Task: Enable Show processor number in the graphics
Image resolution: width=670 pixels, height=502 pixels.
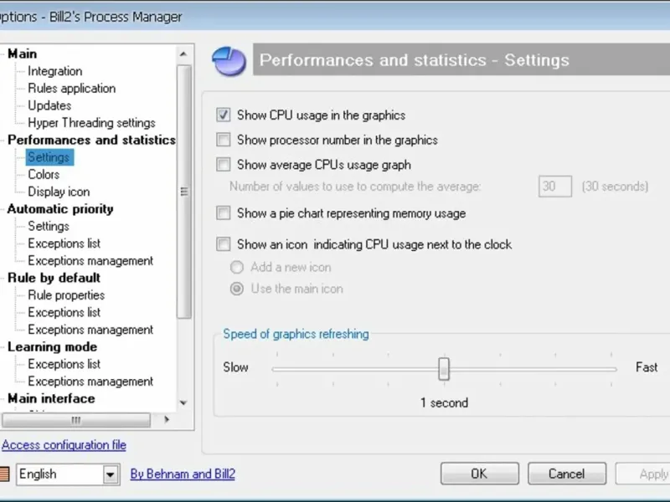Action: [x=223, y=140]
